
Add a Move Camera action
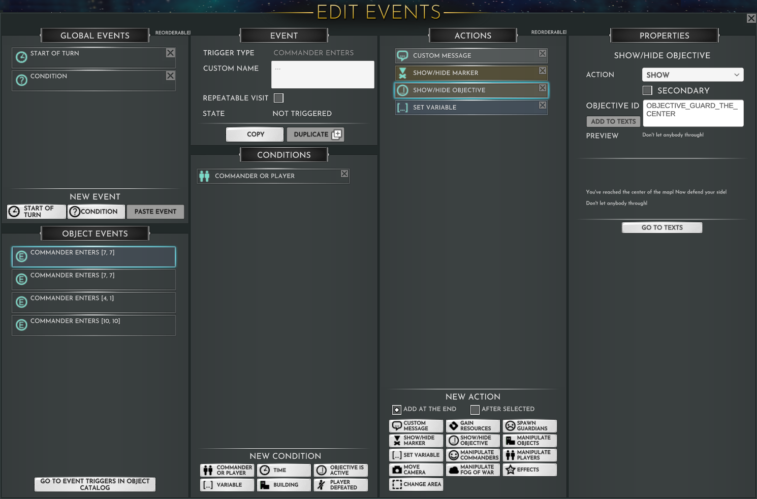[x=416, y=470]
